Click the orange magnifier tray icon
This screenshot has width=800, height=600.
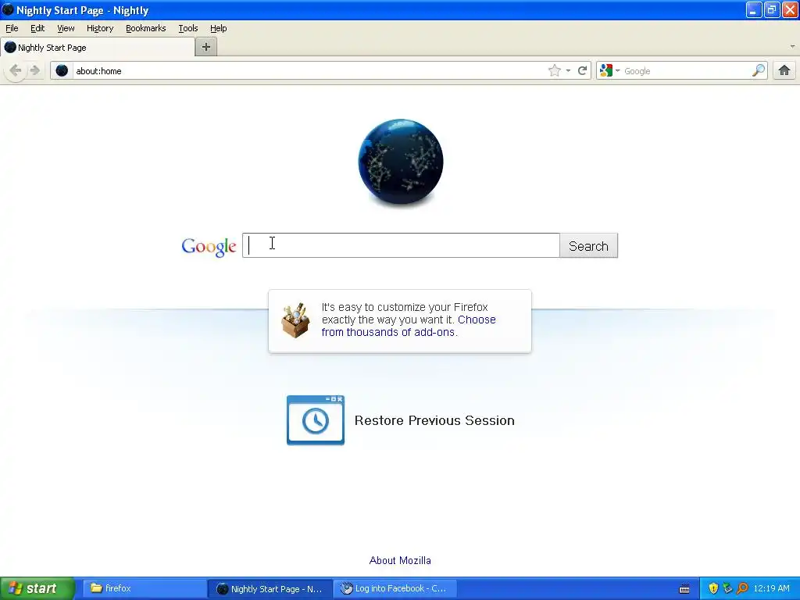(742, 588)
